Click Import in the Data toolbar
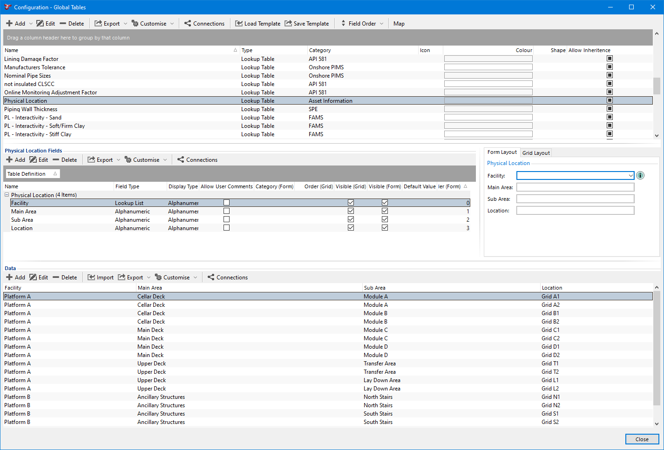Viewport: 664px width, 450px height. (x=101, y=278)
